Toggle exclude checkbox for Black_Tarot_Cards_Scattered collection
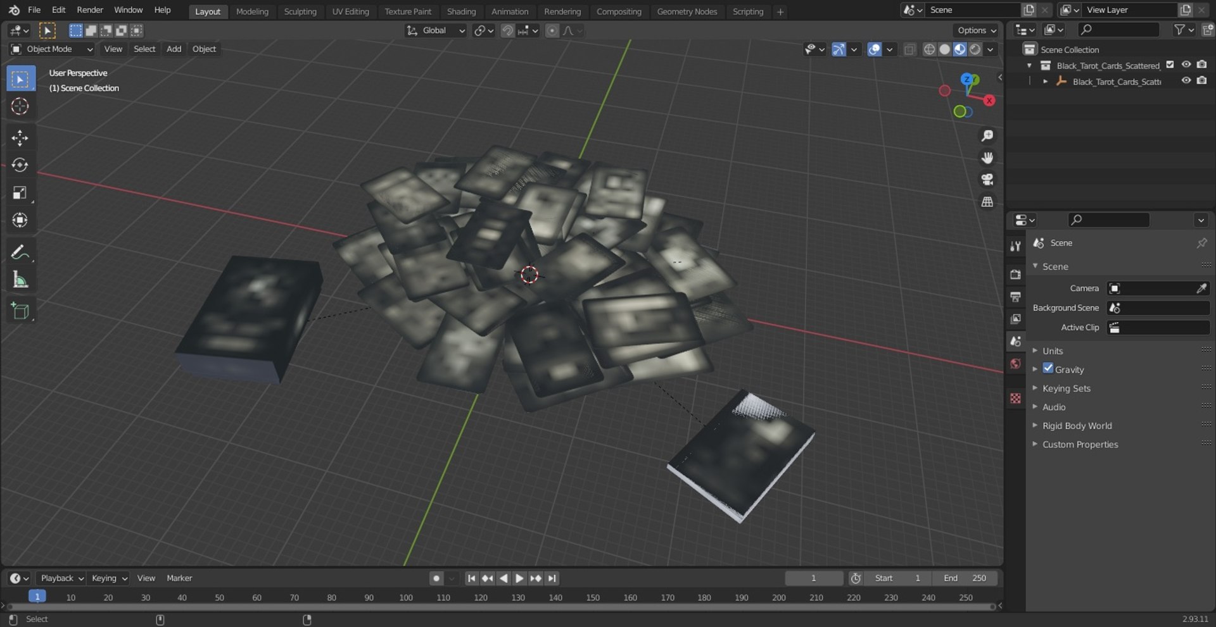The image size is (1216, 627). [x=1170, y=65]
